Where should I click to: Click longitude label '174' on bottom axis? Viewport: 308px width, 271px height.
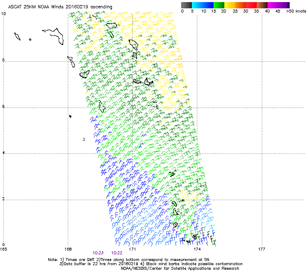pos(197,249)
